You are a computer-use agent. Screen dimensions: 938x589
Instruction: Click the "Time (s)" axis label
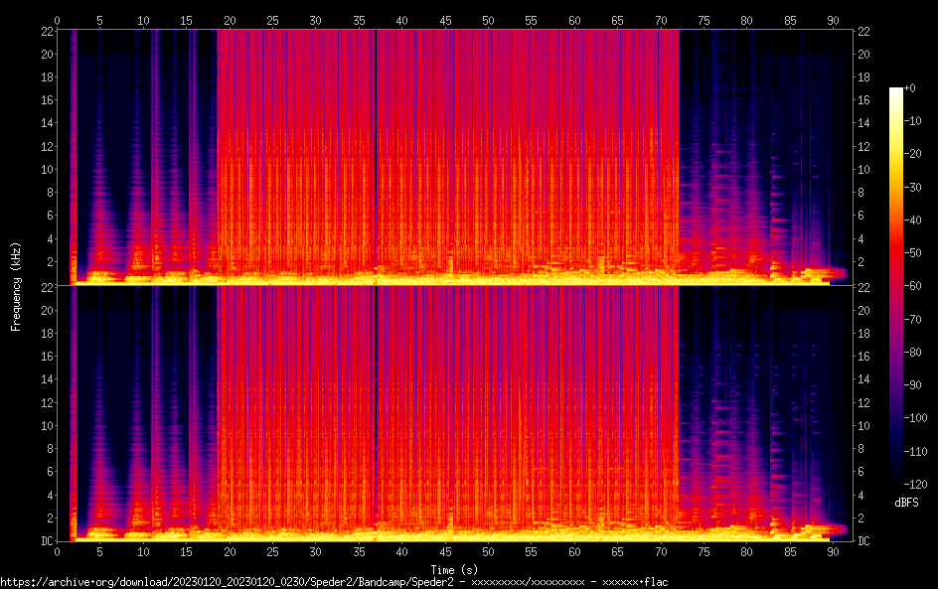point(455,569)
